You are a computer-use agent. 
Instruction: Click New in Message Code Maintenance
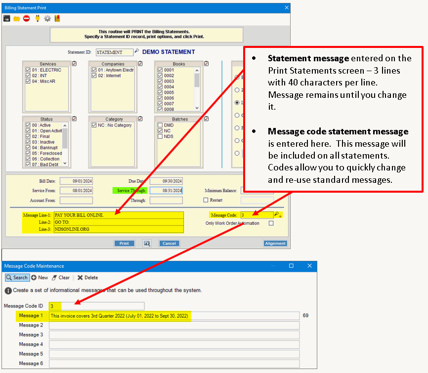point(40,278)
